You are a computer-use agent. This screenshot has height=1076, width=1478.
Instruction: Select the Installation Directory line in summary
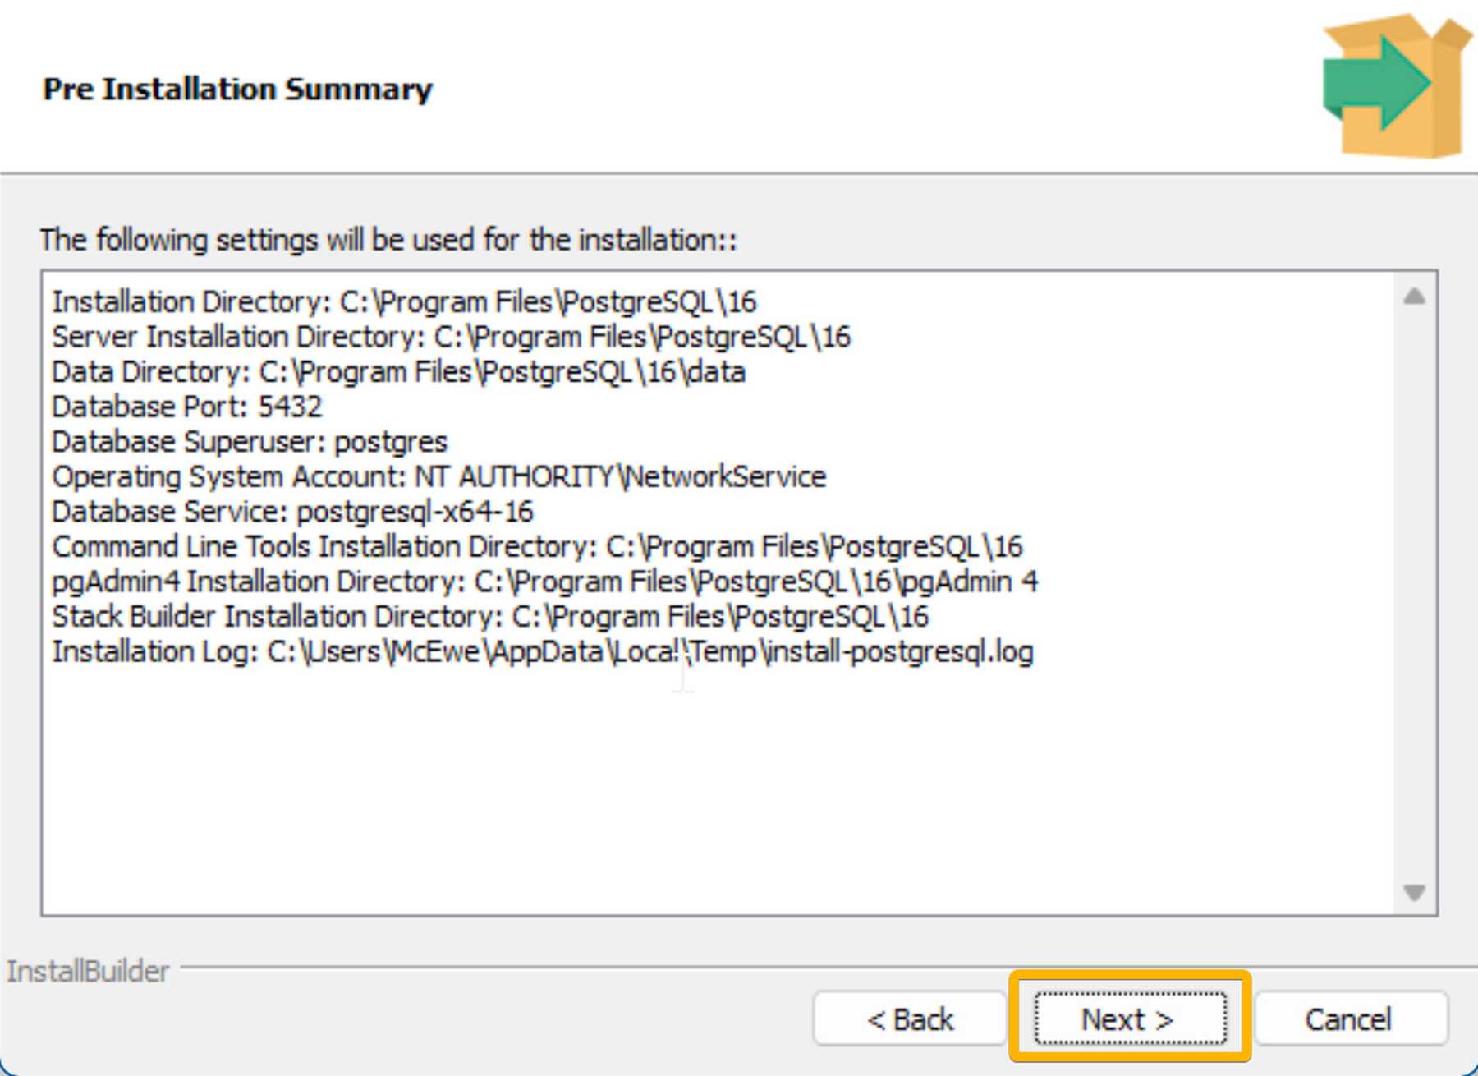404,302
